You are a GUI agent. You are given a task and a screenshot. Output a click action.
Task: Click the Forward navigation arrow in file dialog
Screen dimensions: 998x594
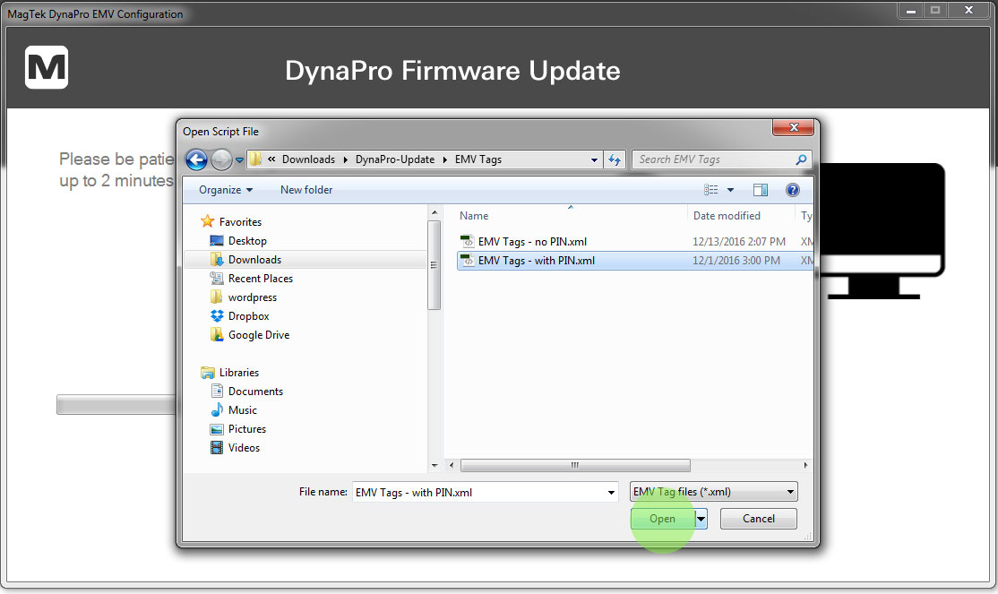click(x=221, y=159)
